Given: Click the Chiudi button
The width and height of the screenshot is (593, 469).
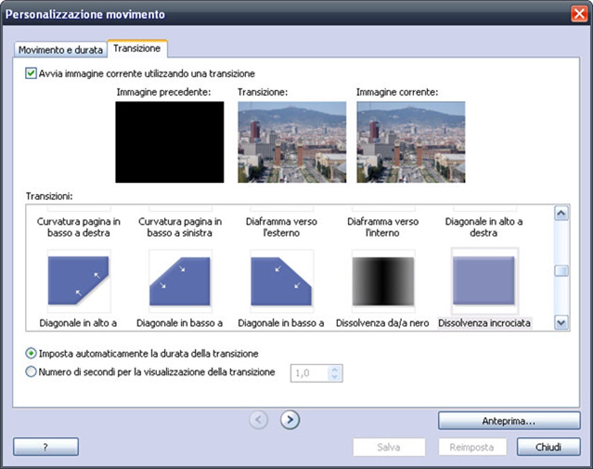Looking at the screenshot, I should pyautogui.click(x=548, y=447).
